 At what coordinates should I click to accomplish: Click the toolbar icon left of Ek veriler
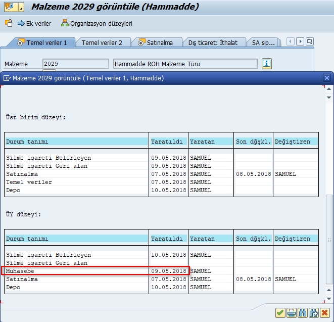[9, 23]
